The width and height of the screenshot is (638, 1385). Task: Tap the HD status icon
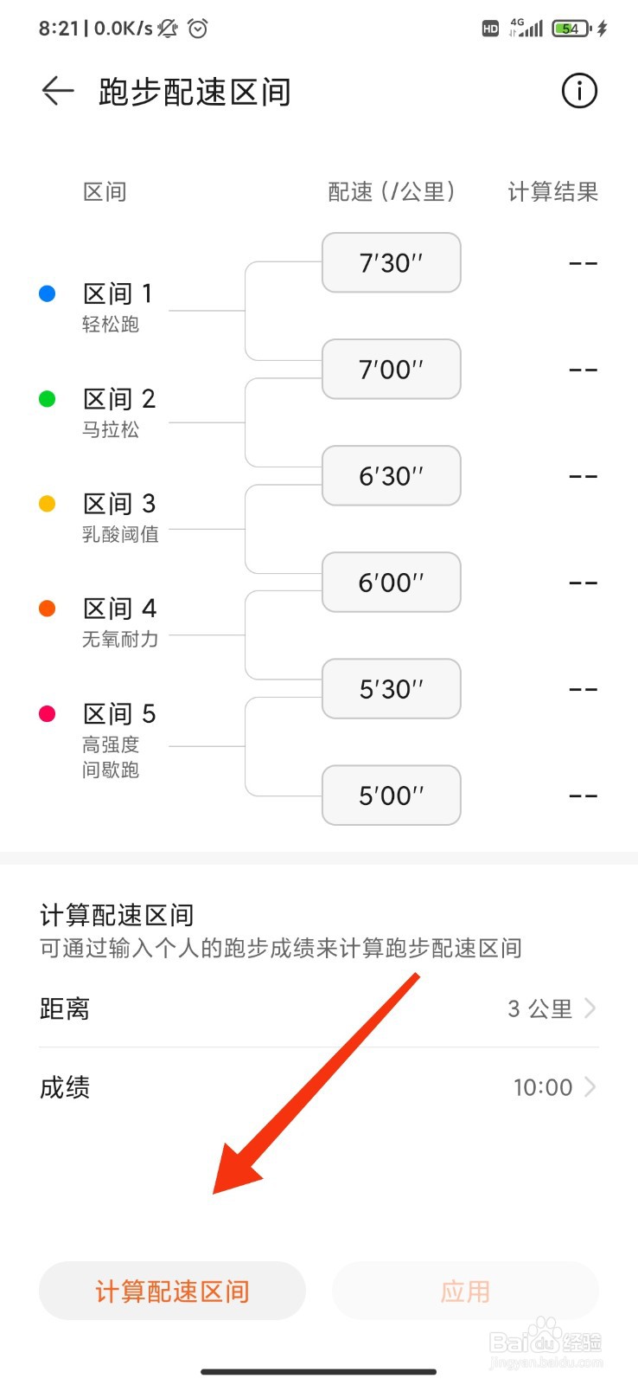pyautogui.click(x=490, y=29)
